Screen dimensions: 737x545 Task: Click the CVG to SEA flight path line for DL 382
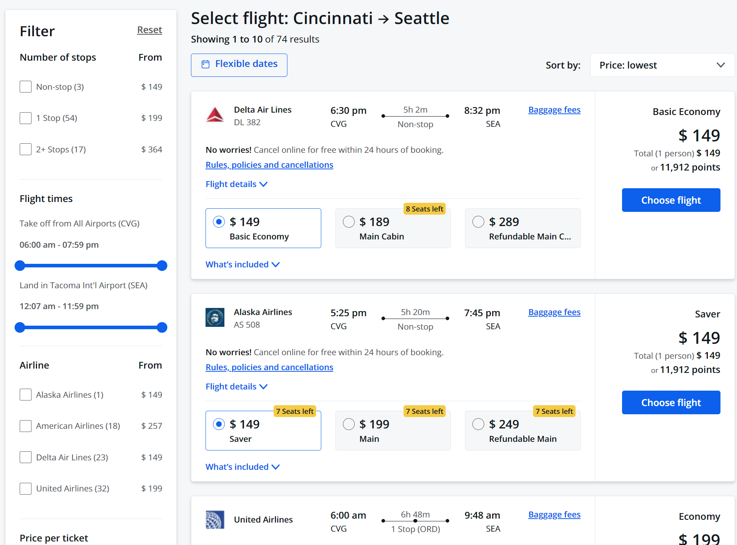[x=415, y=116]
